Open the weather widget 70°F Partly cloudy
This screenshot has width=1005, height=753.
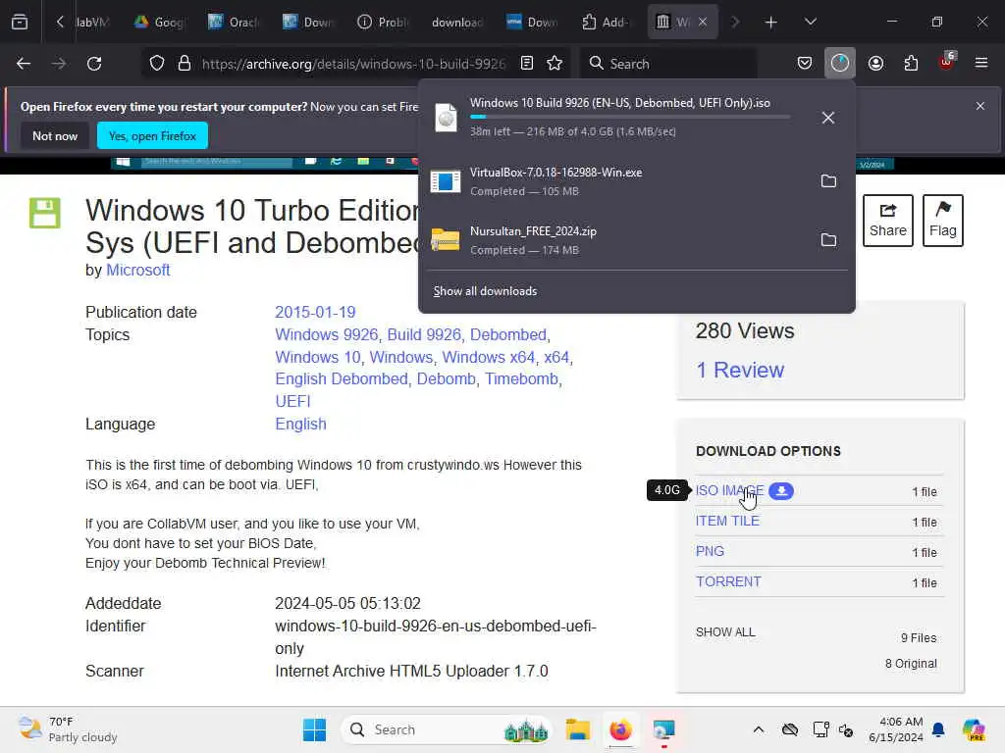coord(68,729)
